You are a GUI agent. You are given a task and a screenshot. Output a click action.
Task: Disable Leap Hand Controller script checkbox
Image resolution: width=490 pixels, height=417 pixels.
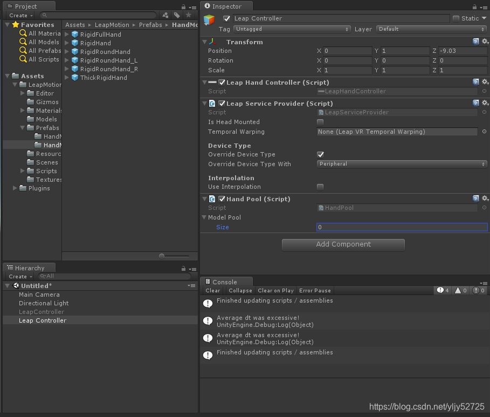tap(222, 83)
